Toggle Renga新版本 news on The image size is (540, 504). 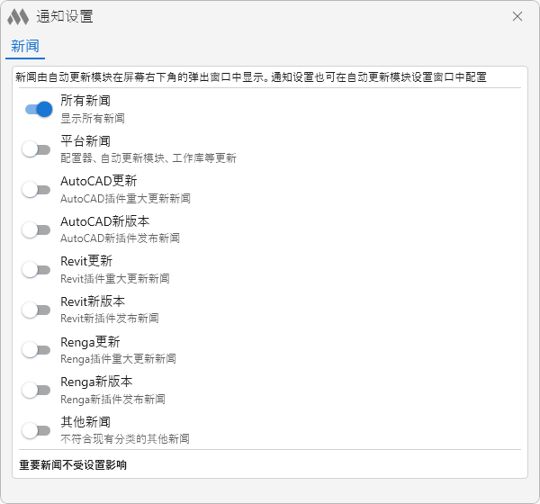coord(36,391)
